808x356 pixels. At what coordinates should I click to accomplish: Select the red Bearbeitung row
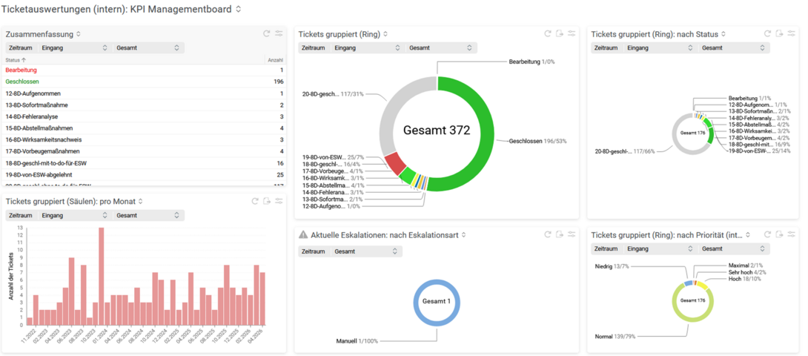(x=145, y=70)
